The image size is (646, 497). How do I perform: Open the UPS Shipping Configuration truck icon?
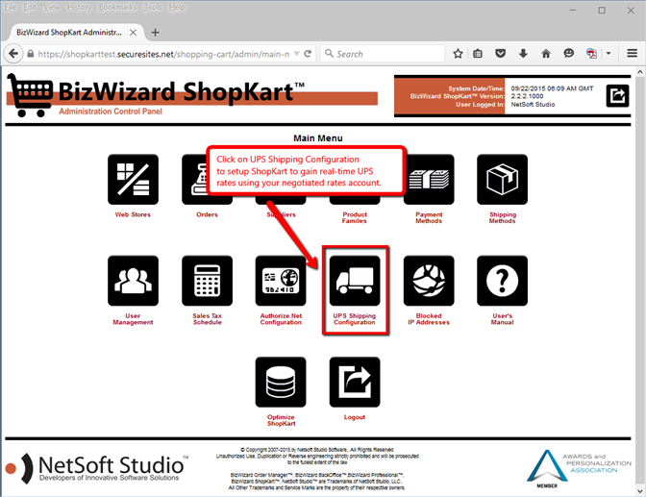(355, 281)
